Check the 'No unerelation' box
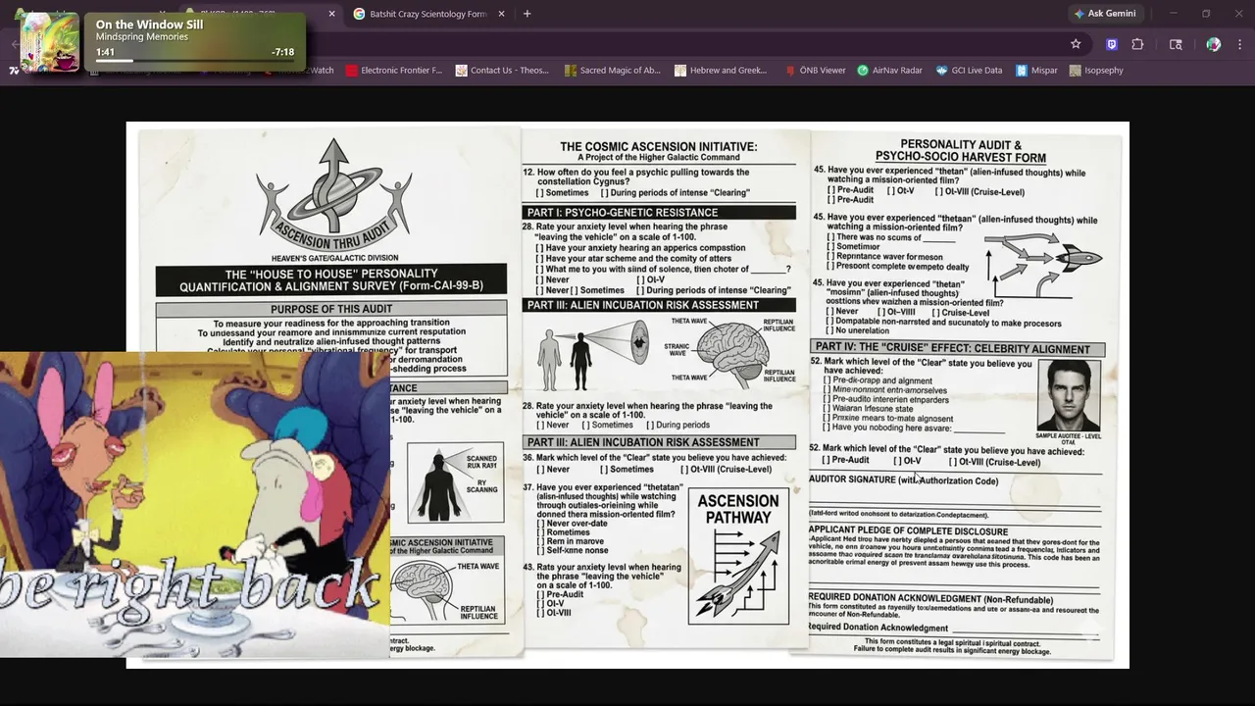 (831, 331)
